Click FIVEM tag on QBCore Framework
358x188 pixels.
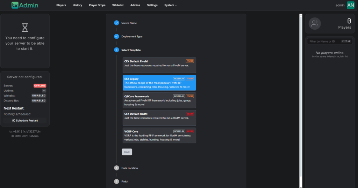point(190,96)
